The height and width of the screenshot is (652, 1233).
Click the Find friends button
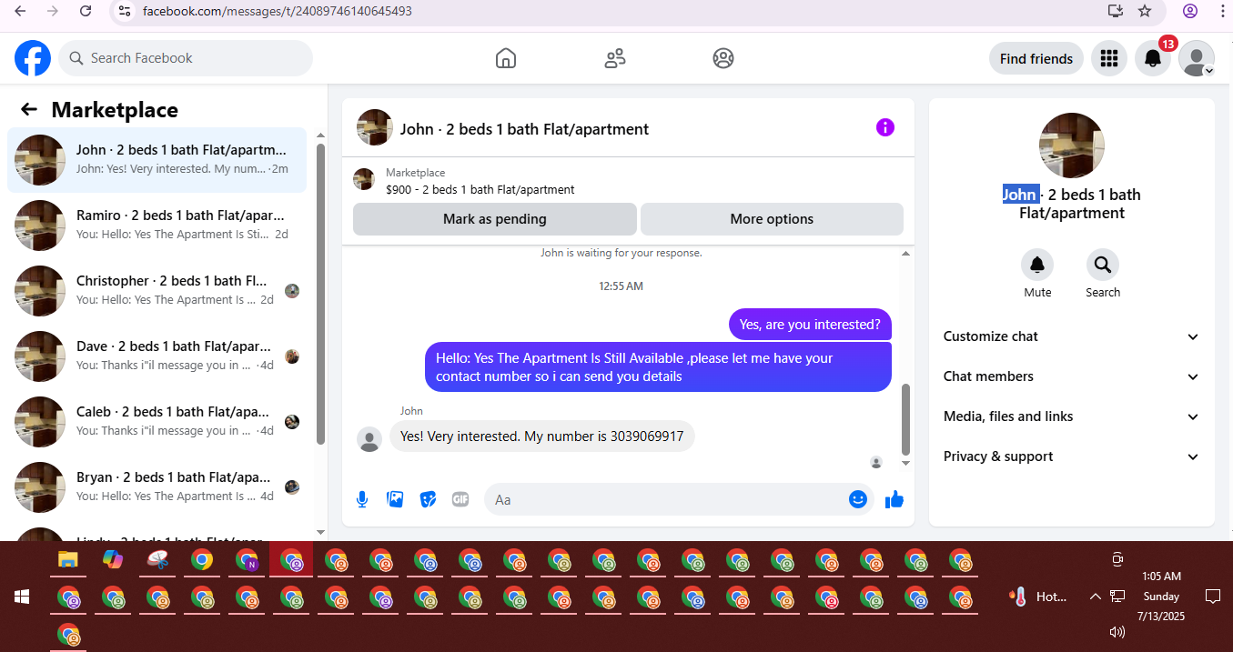[x=1036, y=58]
